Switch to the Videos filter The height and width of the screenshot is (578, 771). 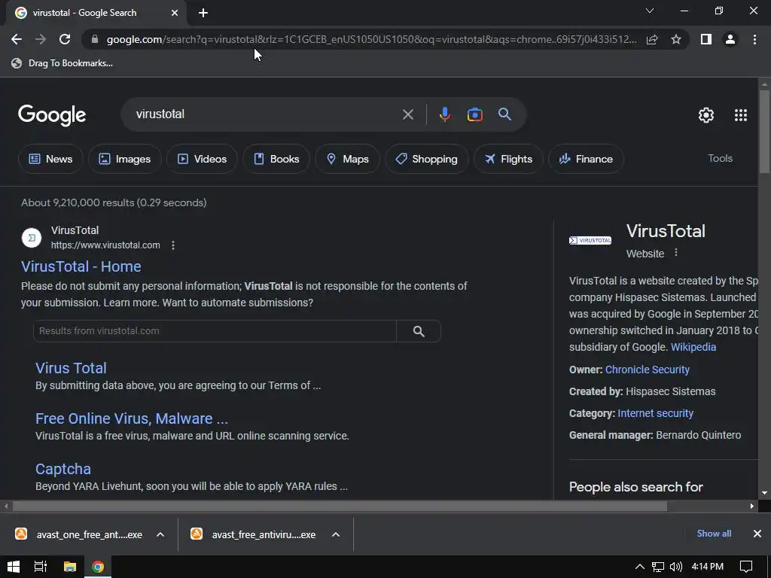coord(202,159)
